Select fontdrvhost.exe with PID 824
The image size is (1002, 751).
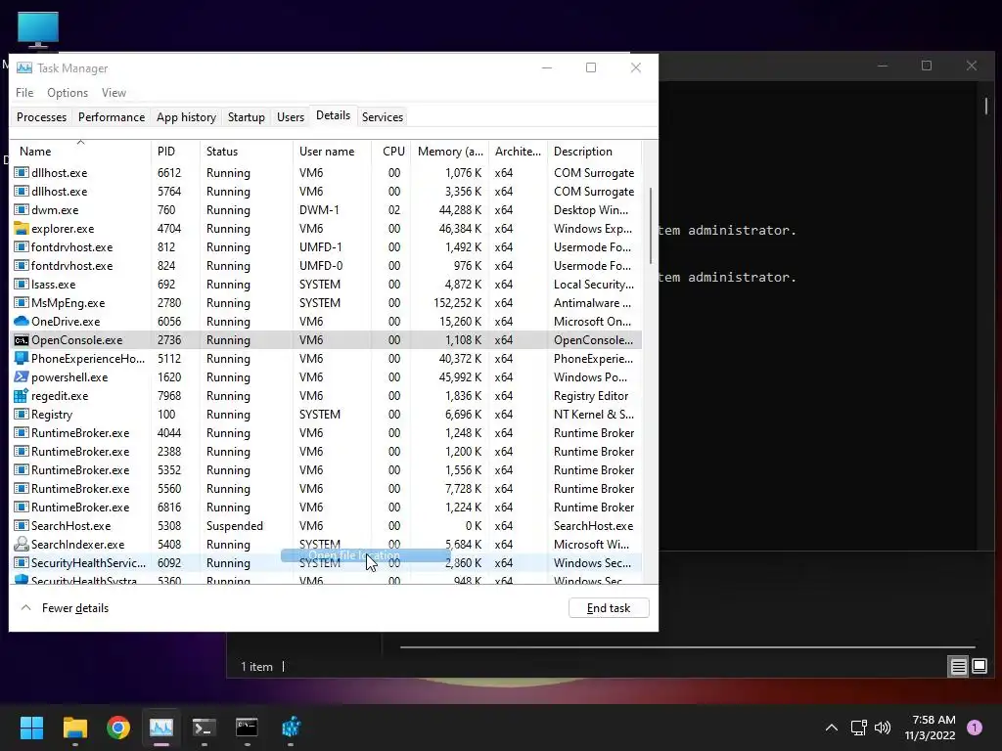[326, 266]
